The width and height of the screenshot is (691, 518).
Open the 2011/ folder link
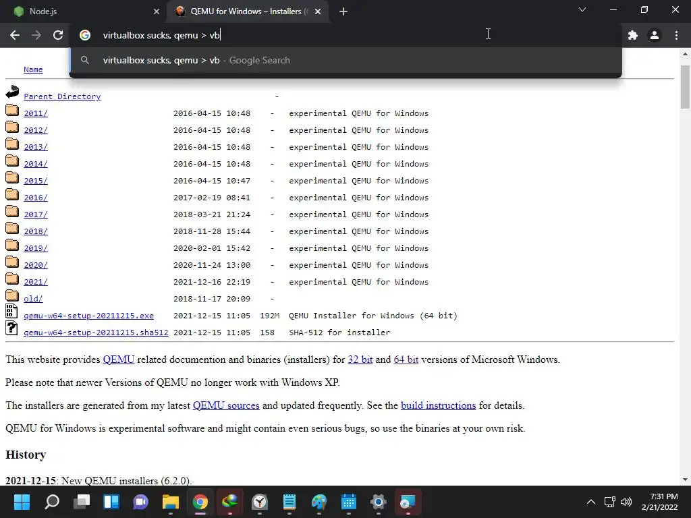coord(36,113)
